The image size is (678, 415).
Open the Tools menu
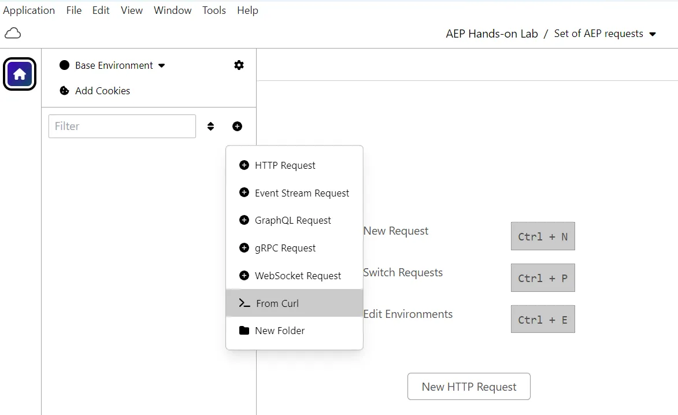[x=214, y=10]
